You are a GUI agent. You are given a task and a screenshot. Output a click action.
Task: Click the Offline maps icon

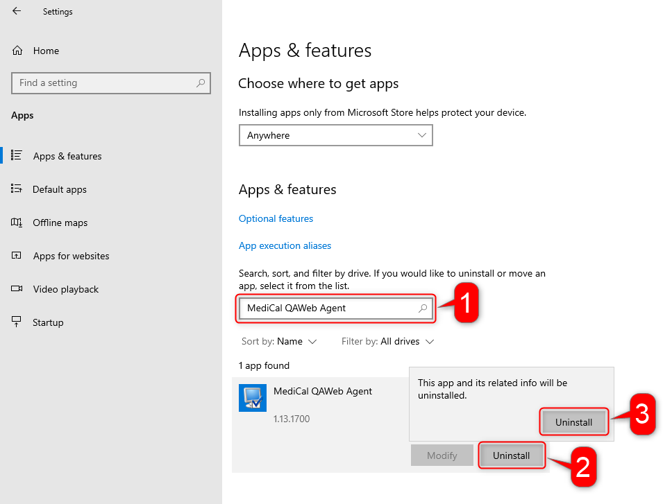[x=16, y=223]
